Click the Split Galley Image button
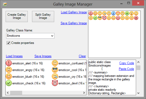The image size is (146, 99). click(x=43, y=16)
